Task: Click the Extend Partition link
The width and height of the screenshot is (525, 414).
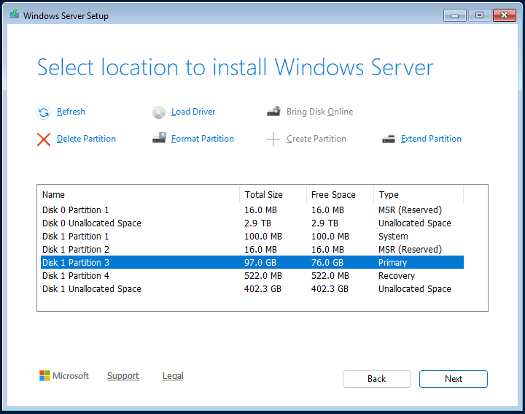Action: [x=431, y=139]
